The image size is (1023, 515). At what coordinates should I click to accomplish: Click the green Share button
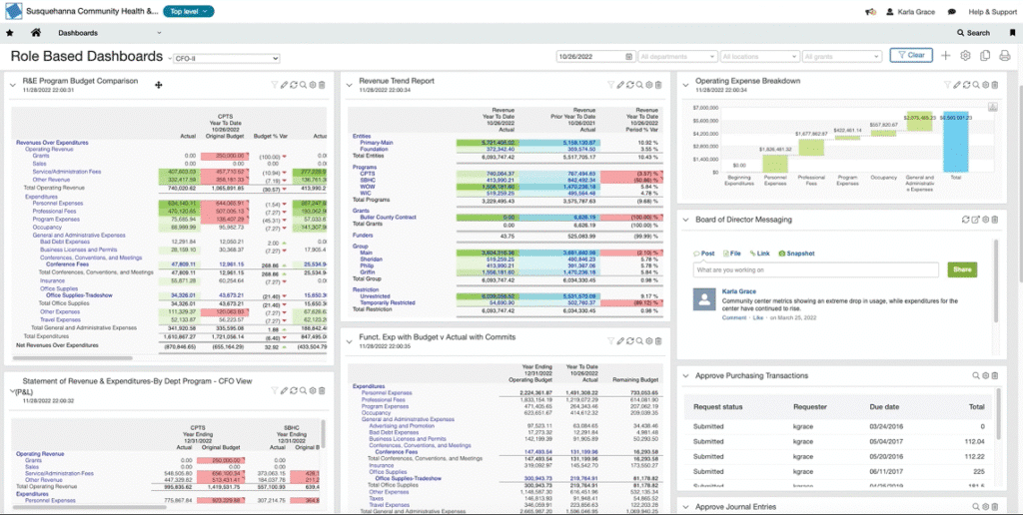[x=962, y=269]
